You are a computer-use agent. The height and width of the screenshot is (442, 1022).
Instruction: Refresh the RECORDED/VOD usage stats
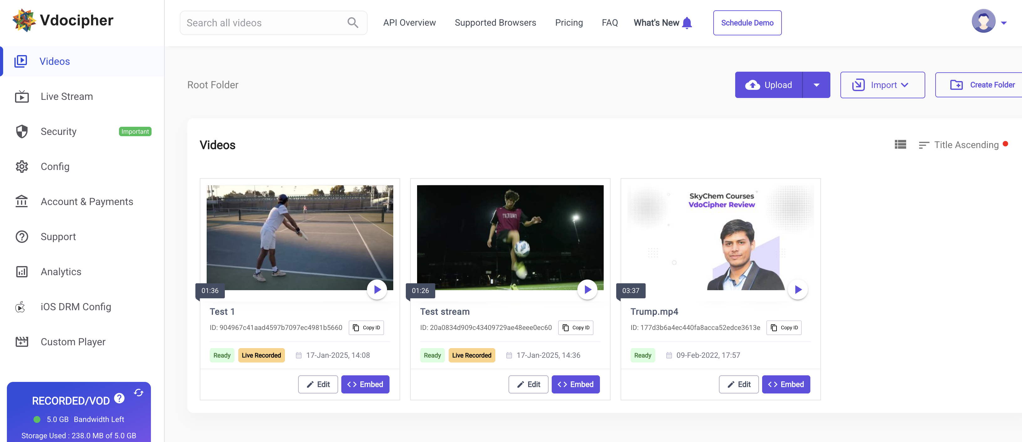(138, 393)
